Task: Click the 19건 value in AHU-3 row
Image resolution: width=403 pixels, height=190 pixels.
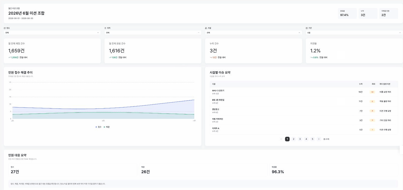Action: tap(360, 92)
